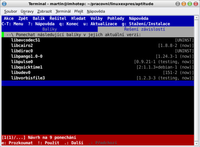Click the scrollbar down arrow
This screenshot has width=200, height=147.
[x=196, y=143]
